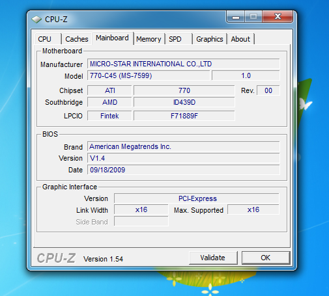The height and width of the screenshot is (296, 329).
Task: Click the LPCIO value F71889F
Action: pos(184,116)
